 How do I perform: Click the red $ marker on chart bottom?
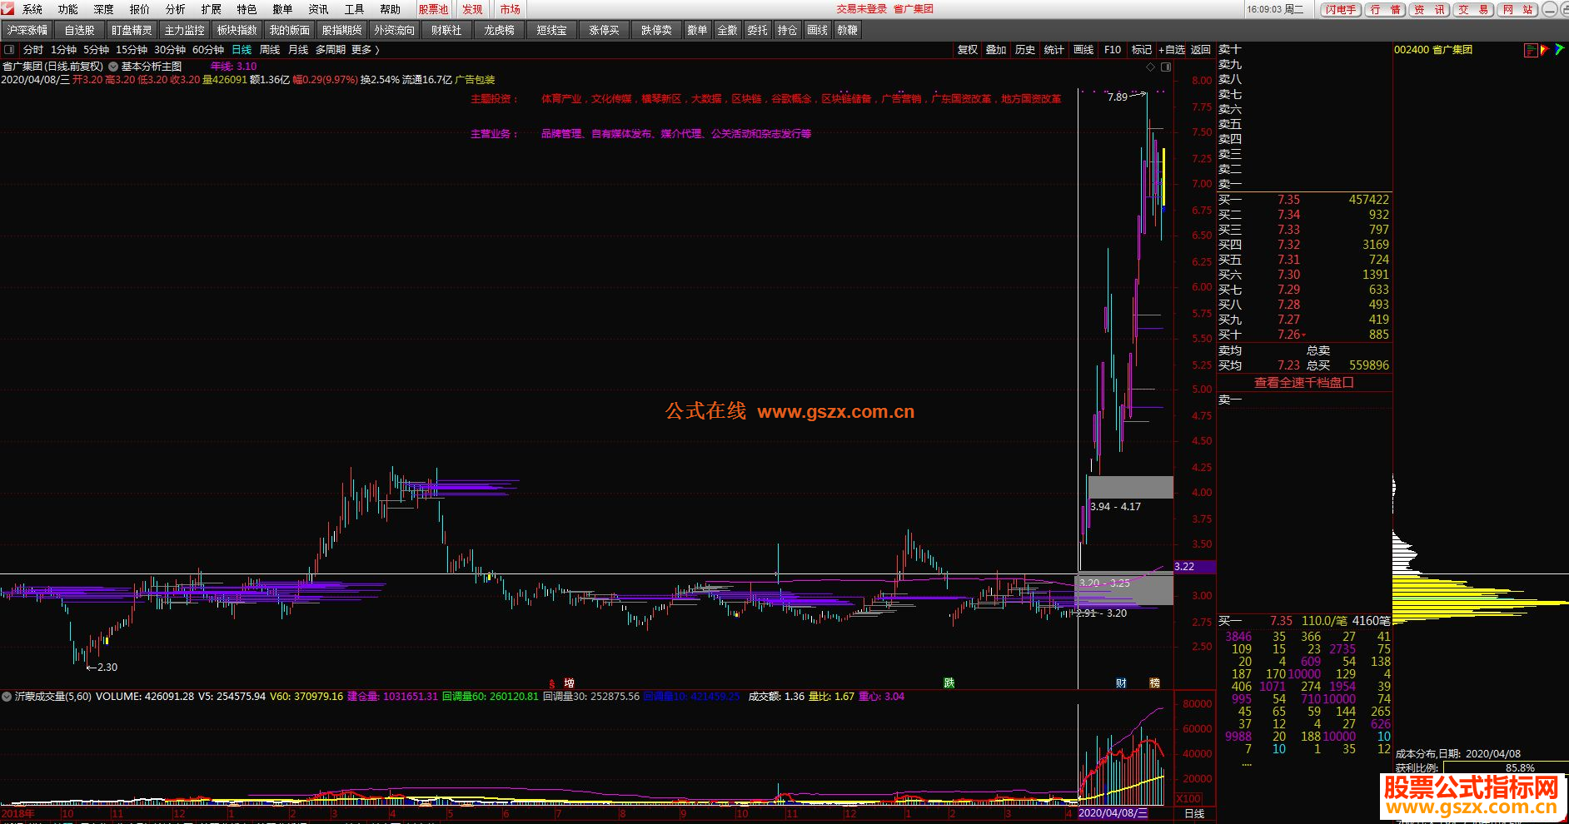pos(551,683)
